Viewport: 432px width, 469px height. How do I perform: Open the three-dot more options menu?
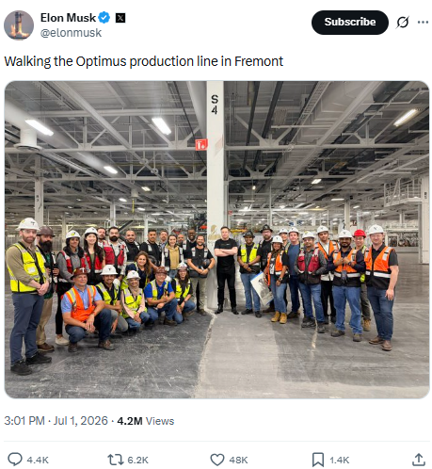423,23
